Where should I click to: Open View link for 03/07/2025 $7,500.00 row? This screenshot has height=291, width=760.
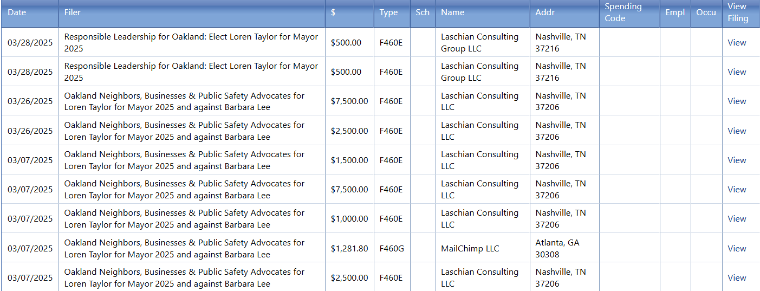pyautogui.click(x=737, y=189)
